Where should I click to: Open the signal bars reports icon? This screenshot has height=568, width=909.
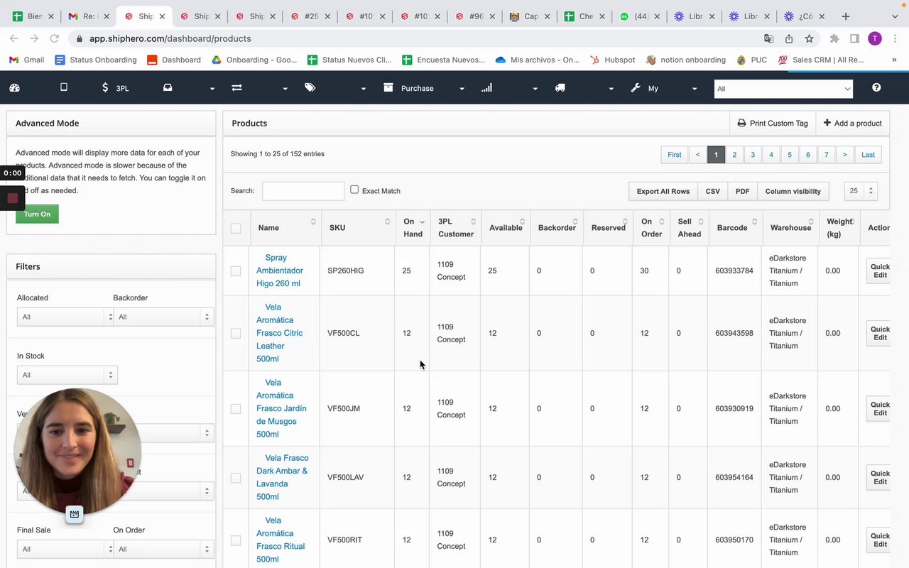point(486,88)
